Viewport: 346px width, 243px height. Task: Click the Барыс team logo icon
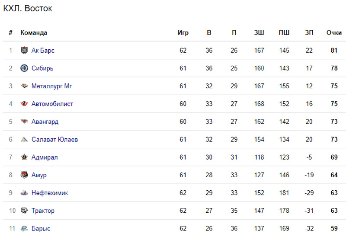pos(24,229)
